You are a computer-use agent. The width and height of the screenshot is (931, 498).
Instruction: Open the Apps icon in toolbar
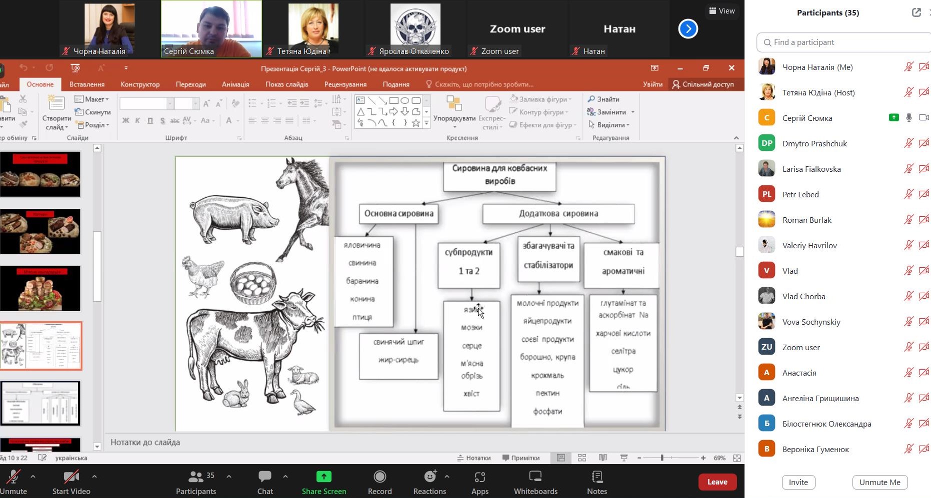[x=479, y=477]
